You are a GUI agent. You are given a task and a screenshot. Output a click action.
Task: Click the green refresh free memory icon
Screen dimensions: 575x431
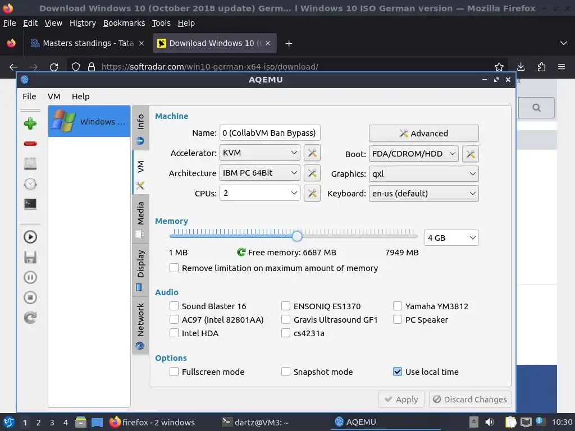[x=241, y=252]
